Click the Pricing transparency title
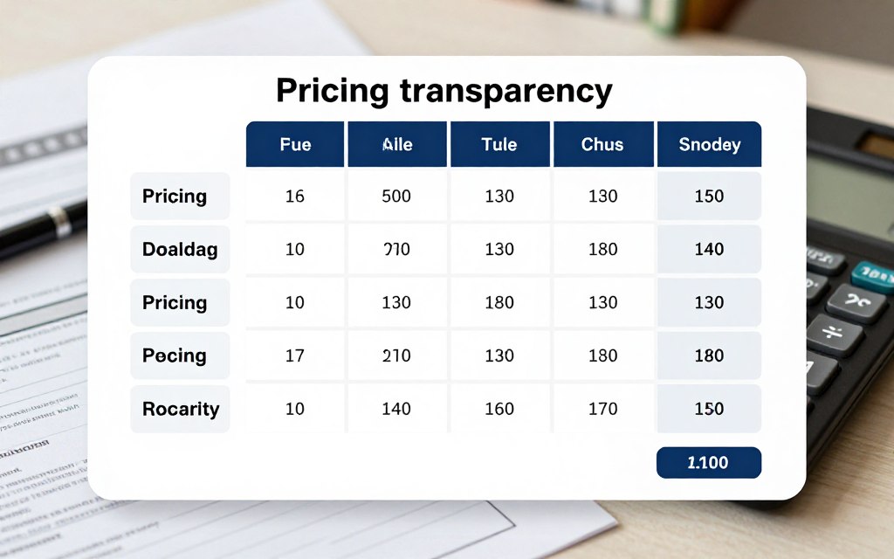 click(x=444, y=92)
